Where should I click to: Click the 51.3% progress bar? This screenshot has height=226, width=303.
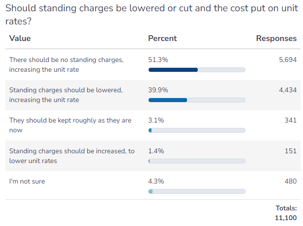pos(197,70)
